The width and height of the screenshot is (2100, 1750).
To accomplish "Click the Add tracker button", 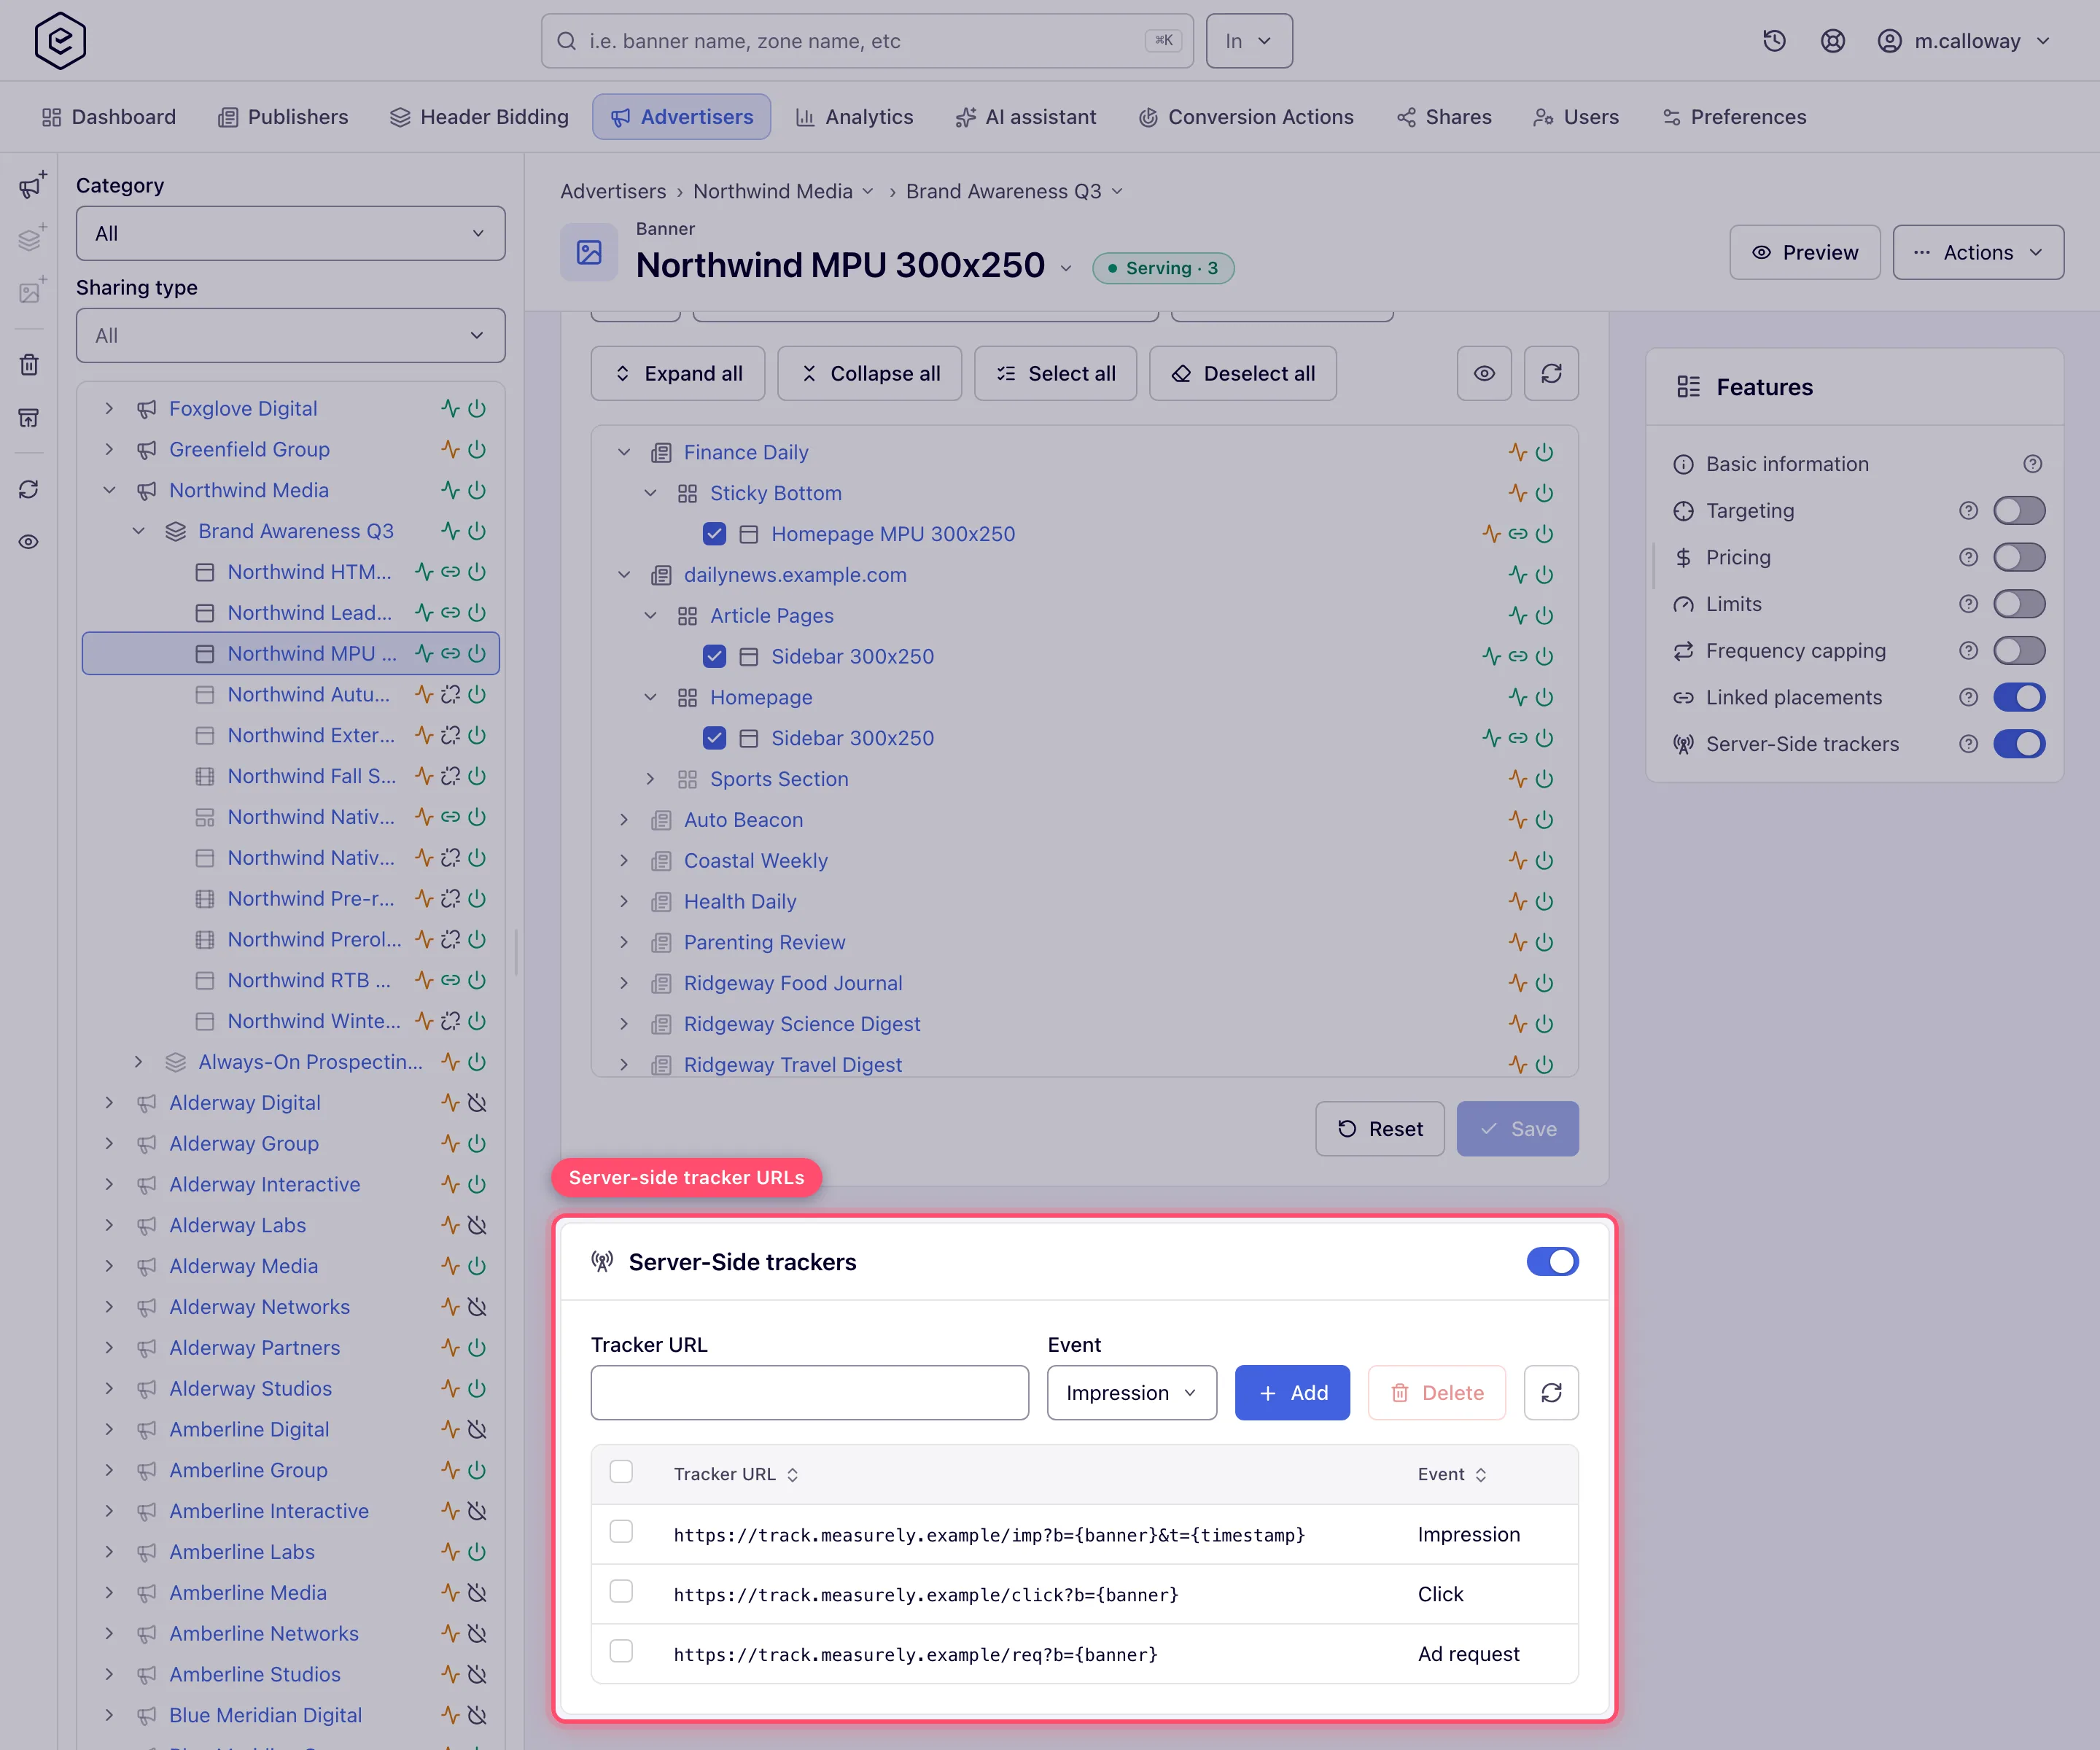I will coord(1292,1392).
